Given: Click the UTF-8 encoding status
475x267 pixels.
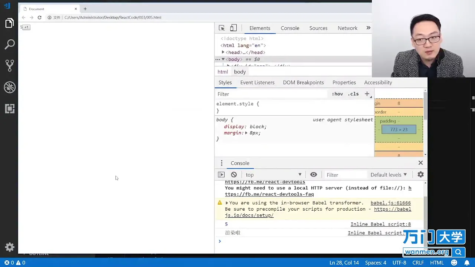Looking at the screenshot, I should [x=399, y=263].
